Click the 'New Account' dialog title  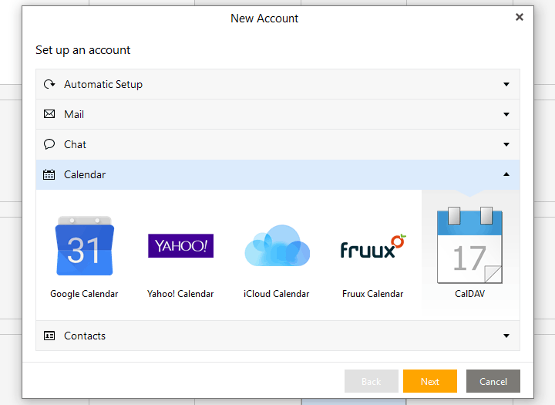[x=264, y=19]
